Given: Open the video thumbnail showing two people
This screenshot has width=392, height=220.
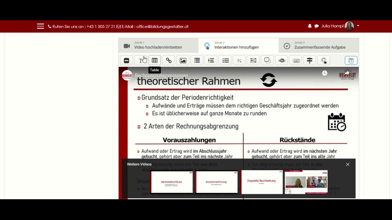Looking at the screenshot, I should [306, 182].
